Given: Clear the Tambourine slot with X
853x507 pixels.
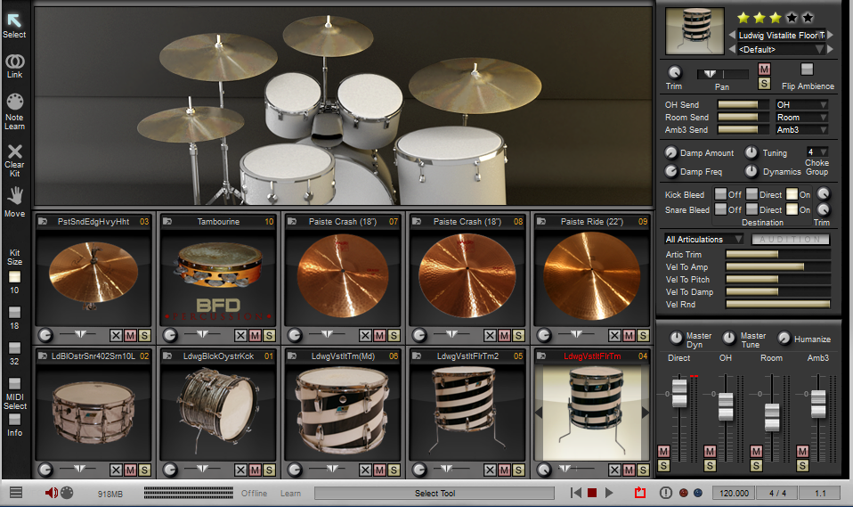Looking at the screenshot, I should [x=240, y=335].
